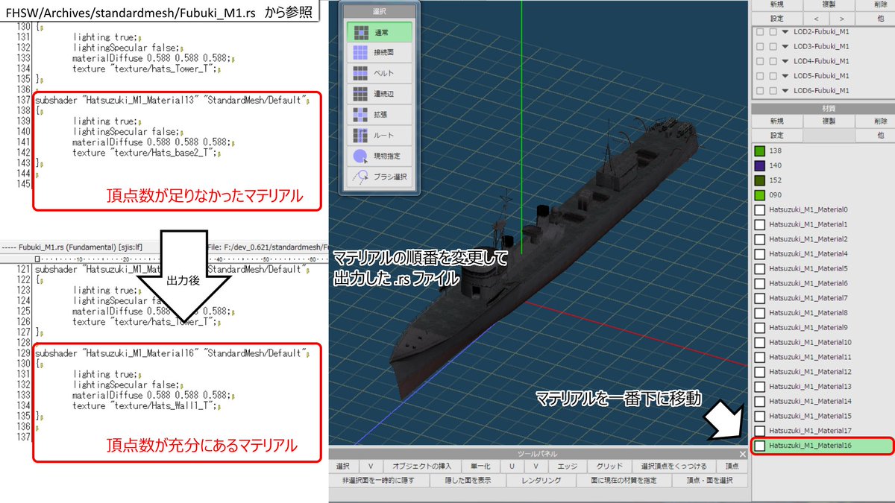Open 設定 in the 材質 panel
The image size is (895, 503).
[777, 136]
